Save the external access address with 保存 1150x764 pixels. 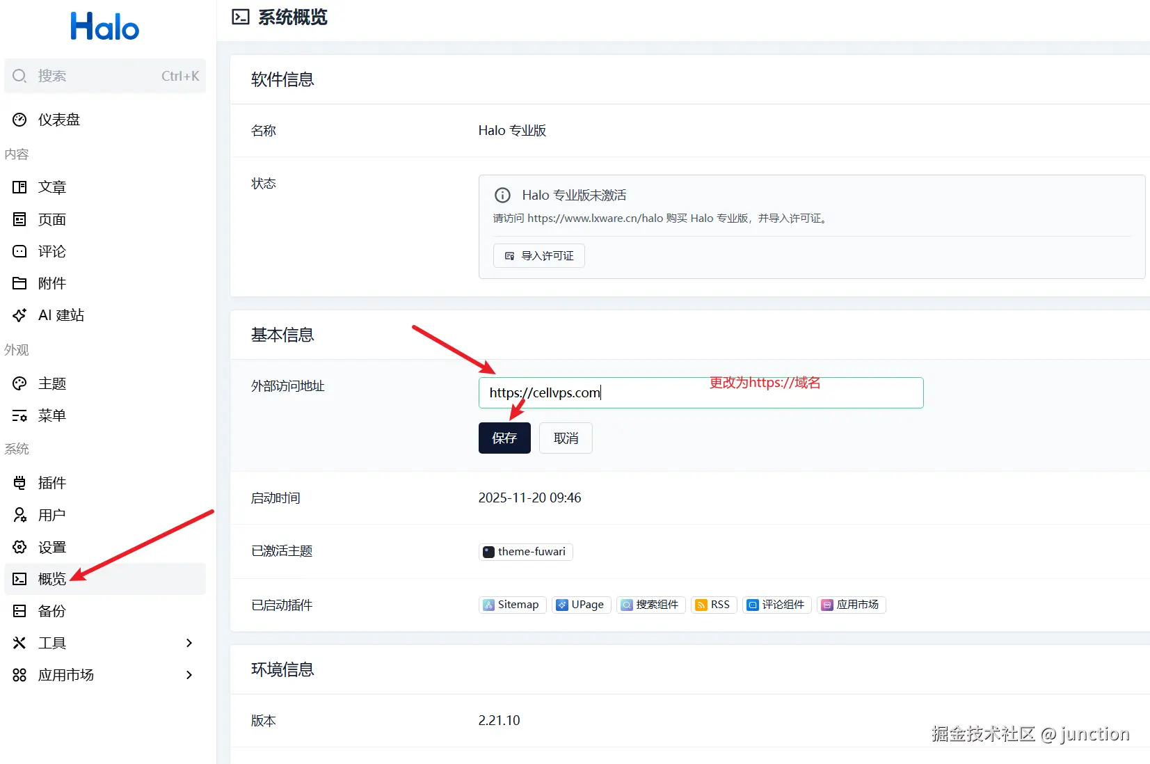coord(504,438)
